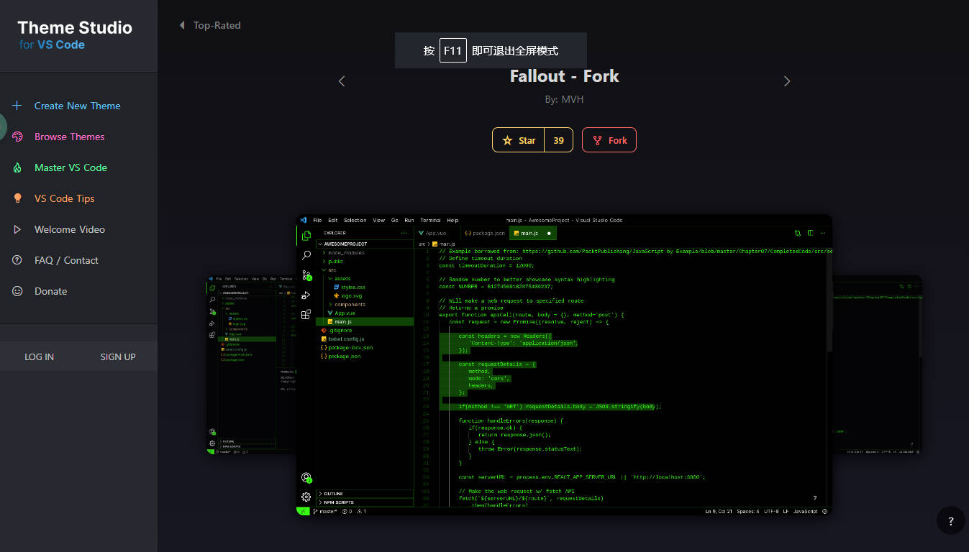The height and width of the screenshot is (552, 969).
Task: Click editor toolbar ellipsis icon
Action: click(x=823, y=233)
